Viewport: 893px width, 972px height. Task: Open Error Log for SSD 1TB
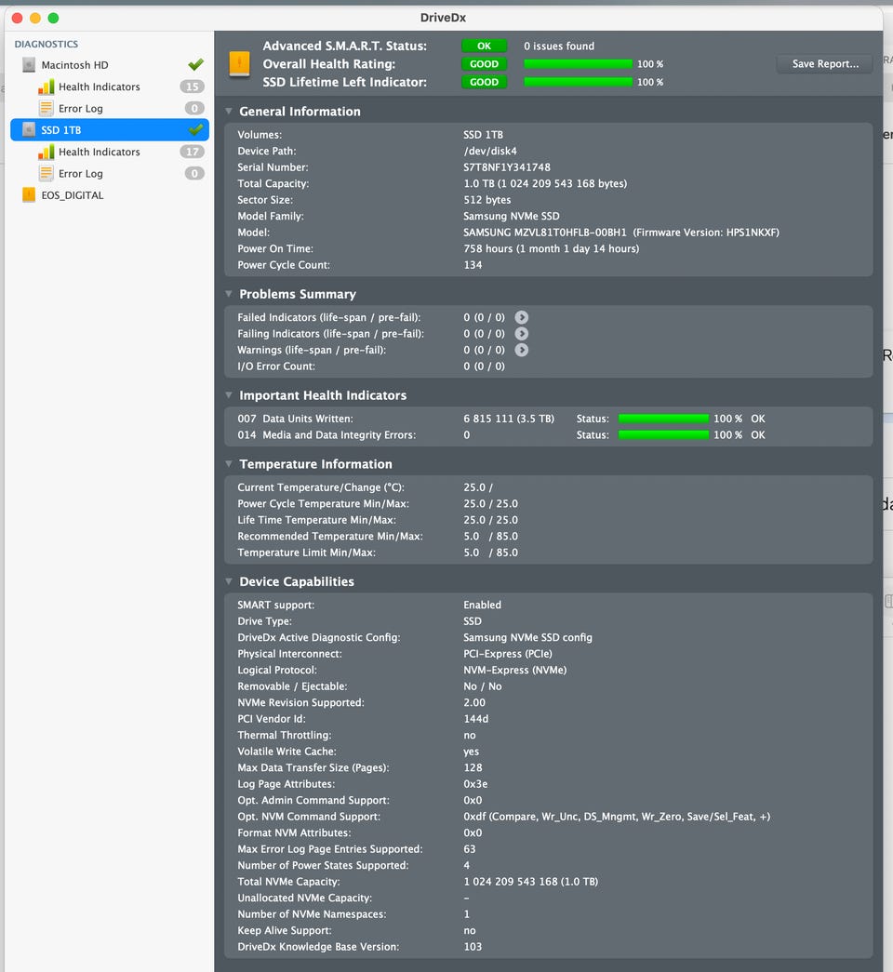(110, 174)
